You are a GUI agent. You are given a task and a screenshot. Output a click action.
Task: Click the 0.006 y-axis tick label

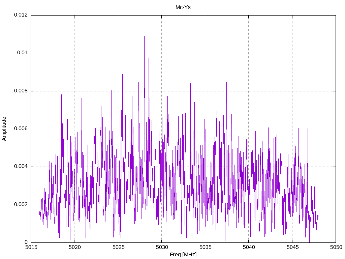pos(21,128)
